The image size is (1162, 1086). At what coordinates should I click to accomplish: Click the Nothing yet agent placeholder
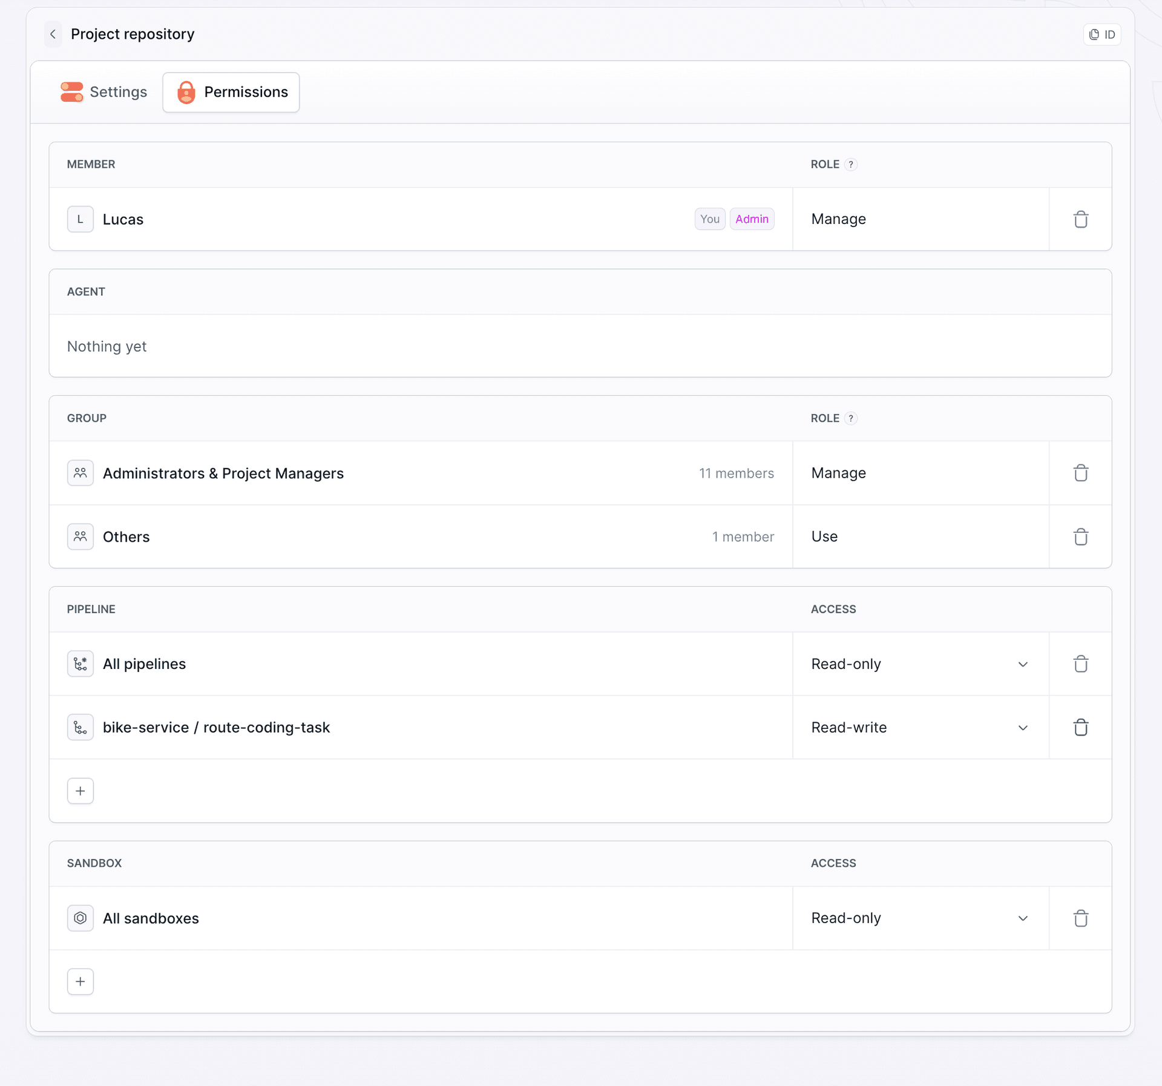[107, 346]
